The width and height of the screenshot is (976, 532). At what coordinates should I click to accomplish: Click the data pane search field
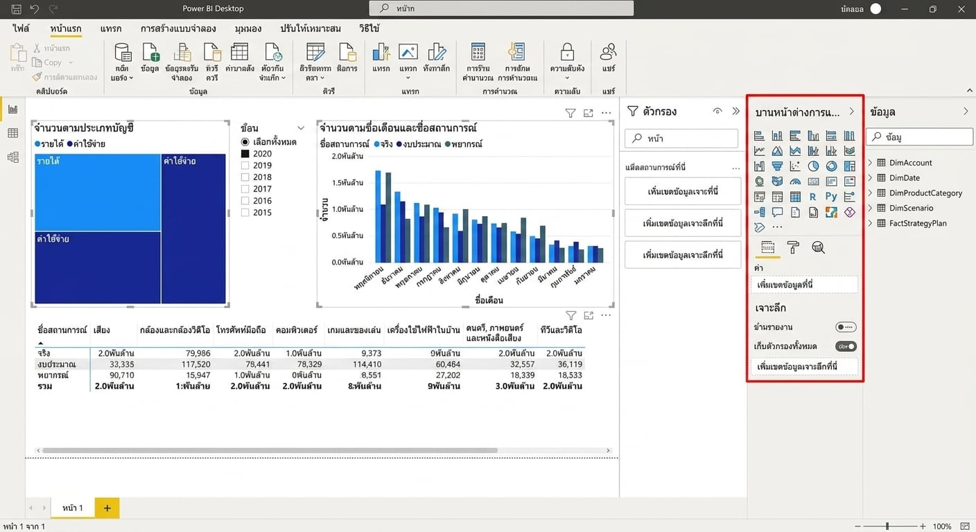click(x=920, y=137)
